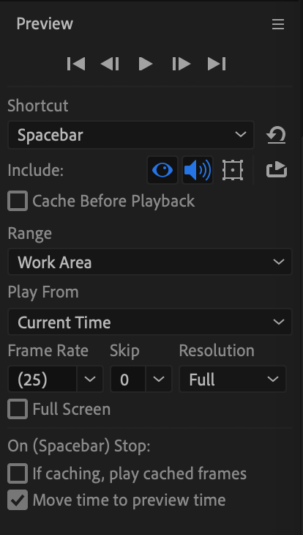Viewport: 303px width, 535px height.
Task: Toggle include video eye icon
Action: tap(162, 170)
